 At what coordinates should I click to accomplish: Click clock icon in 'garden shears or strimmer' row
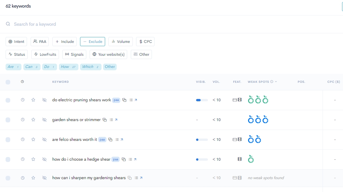click(22, 119)
